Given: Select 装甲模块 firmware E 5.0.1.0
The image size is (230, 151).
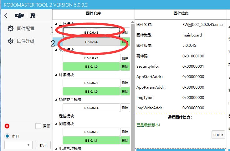Looking at the screenshot, I should click(x=91, y=67).
